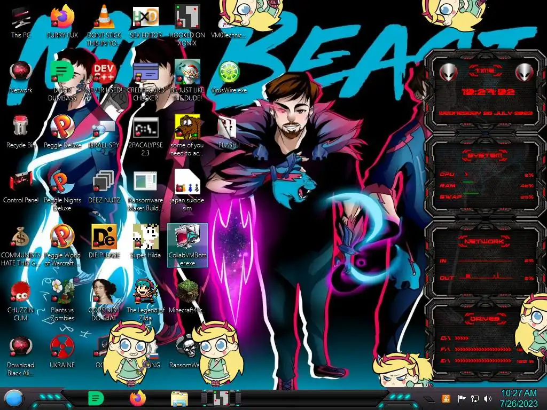
Task: Select the HxD hex editor shortcut
Action: point(145,21)
